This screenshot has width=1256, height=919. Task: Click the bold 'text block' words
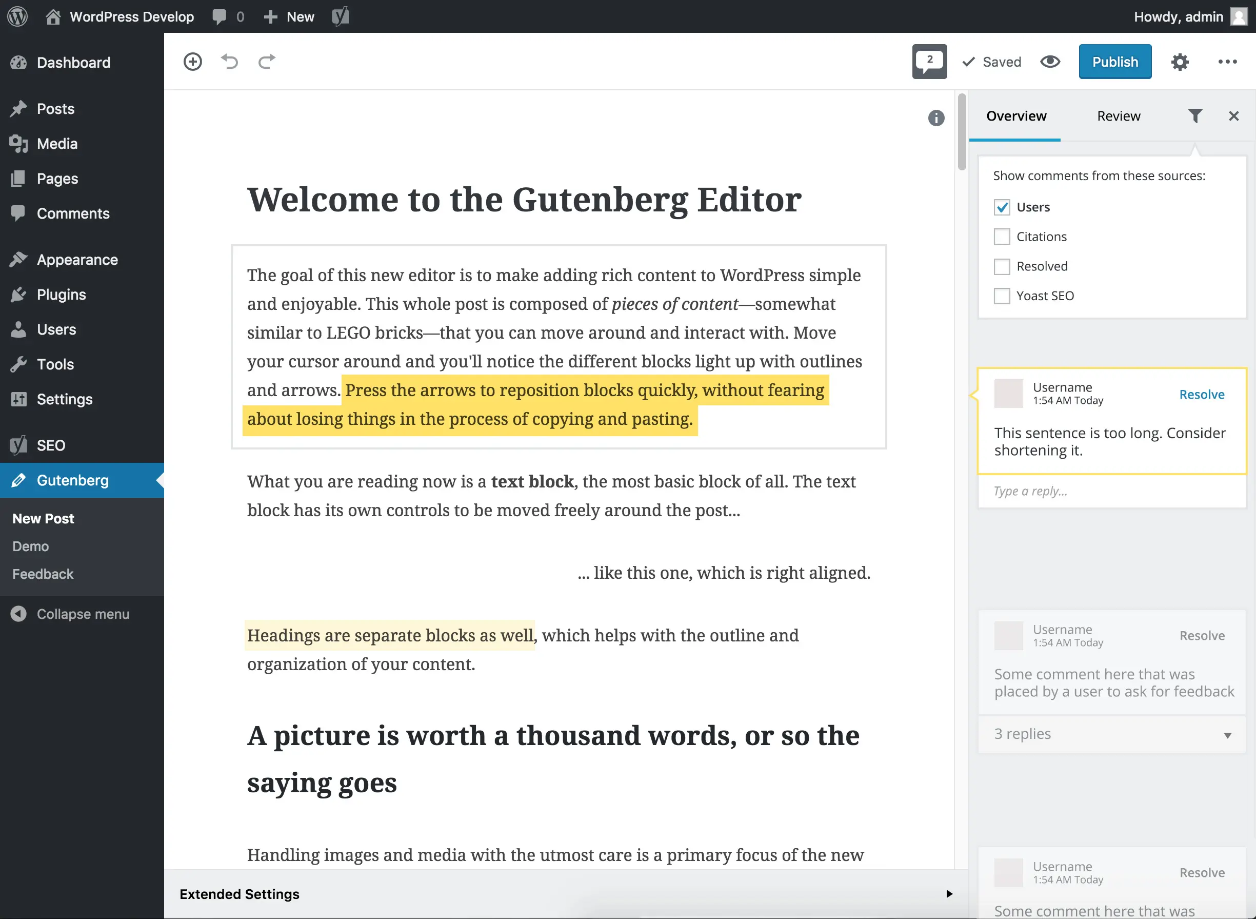[x=532, y=481]
